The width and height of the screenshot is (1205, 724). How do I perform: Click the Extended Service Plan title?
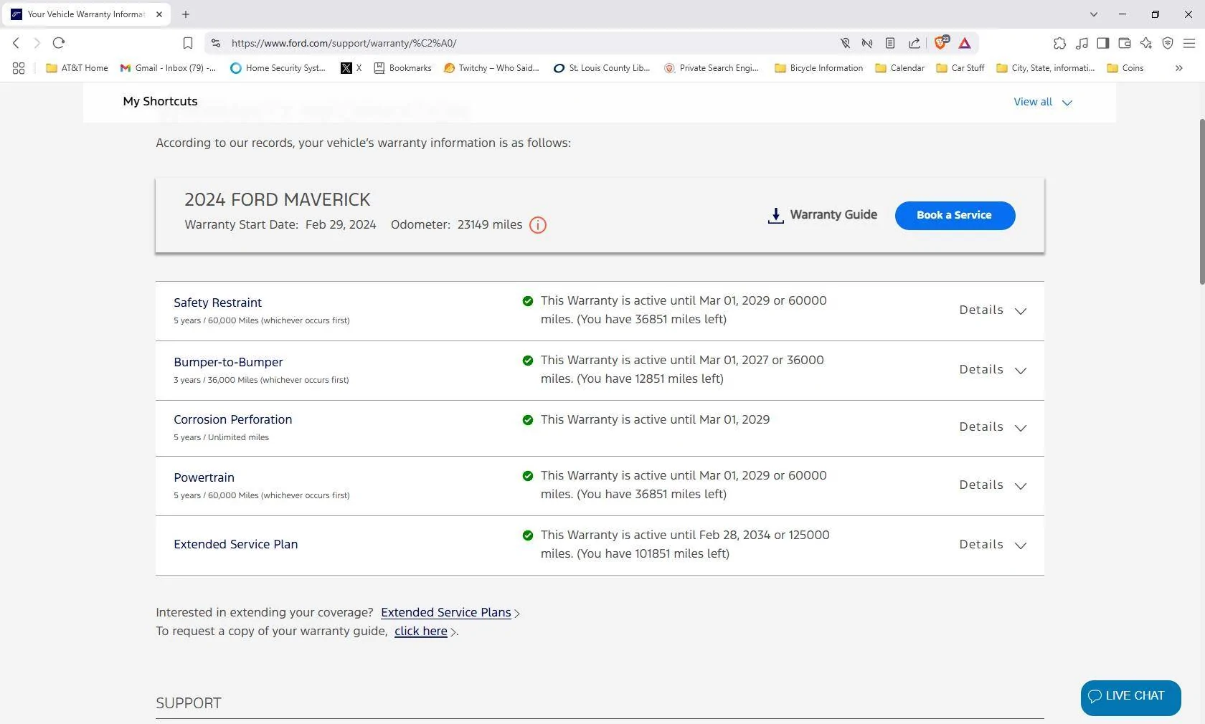tap(235, 544)
